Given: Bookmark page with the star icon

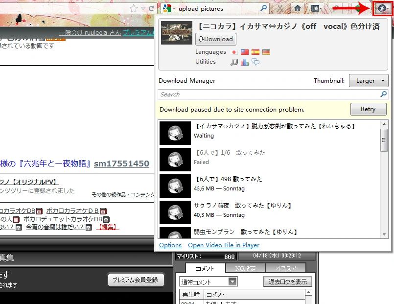Looking at the screenshot, I should point(134,8).
